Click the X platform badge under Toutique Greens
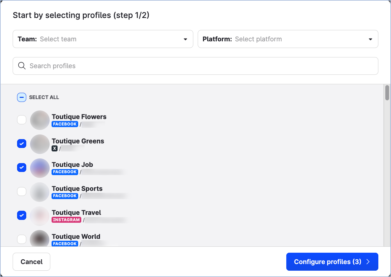 tap(55, 148)
